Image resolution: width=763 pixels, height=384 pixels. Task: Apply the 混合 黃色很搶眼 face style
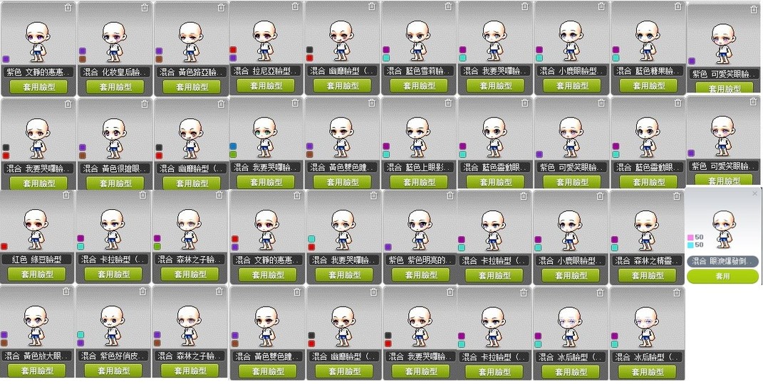click(115, 183)
